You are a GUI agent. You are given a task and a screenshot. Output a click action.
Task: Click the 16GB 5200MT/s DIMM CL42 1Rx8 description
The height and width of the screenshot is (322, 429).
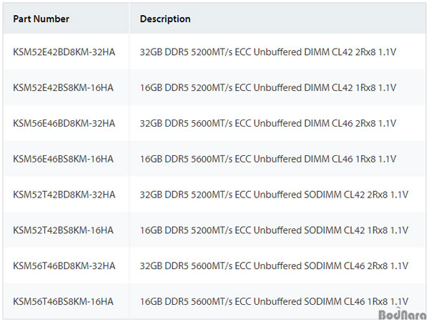(x=268, y=87)
